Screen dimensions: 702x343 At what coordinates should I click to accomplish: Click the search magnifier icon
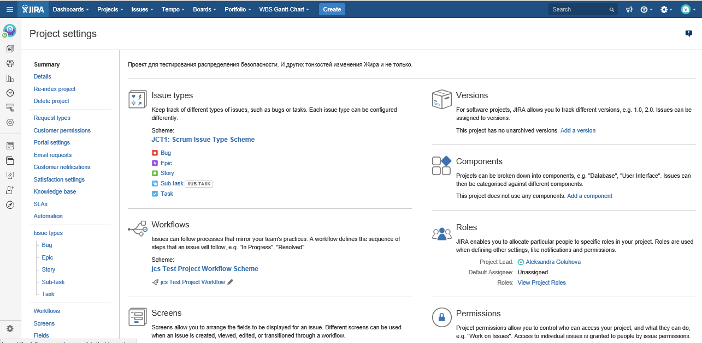click(612, 10)
